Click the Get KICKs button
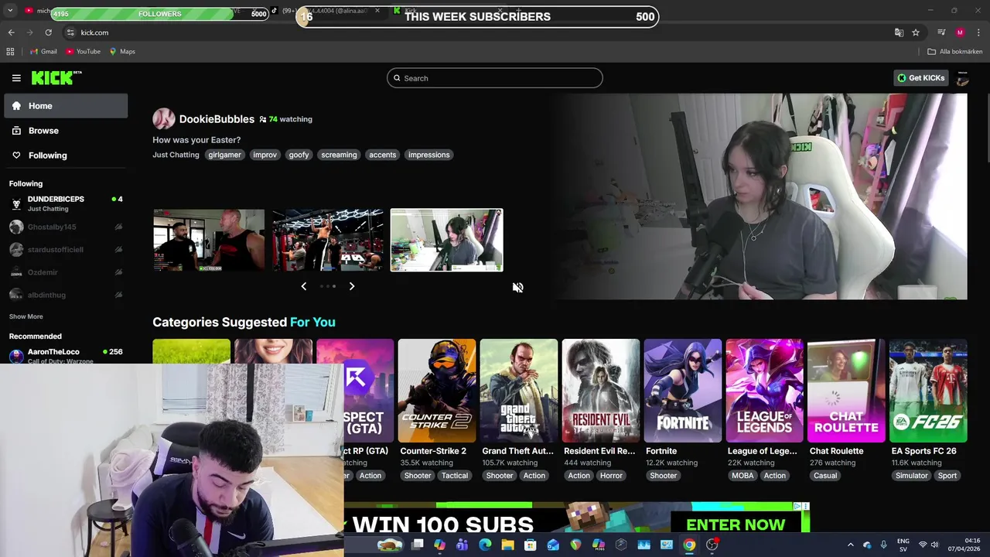 (x=920, y=78)
